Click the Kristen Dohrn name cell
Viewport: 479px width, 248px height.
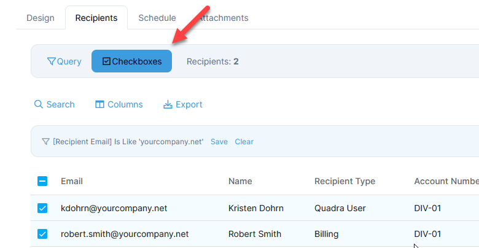255,208
